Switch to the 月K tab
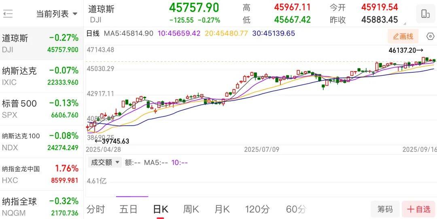 tap(222, 209)
